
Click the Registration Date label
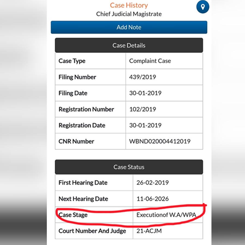click(x=82, y=125)
